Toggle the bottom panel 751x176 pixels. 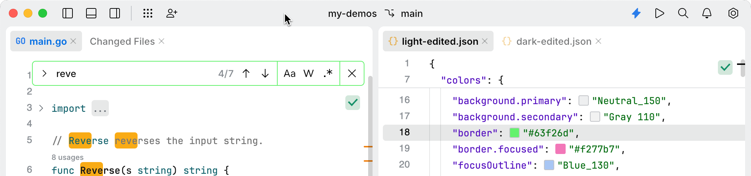point(91,14)
